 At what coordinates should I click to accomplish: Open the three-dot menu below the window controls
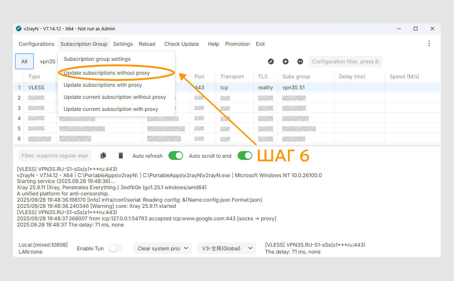(429, 44)
